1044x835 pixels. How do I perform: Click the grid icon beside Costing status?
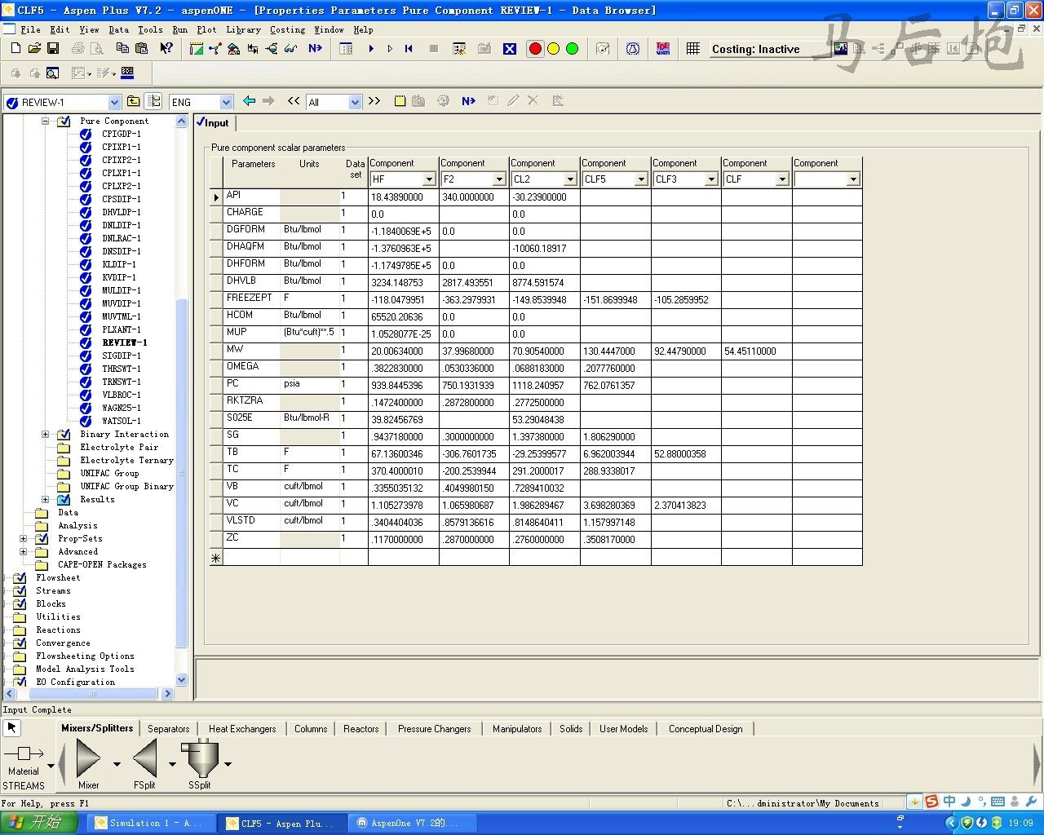693,49
